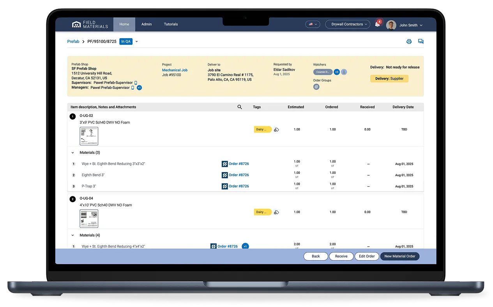Viewport: 493px width, 307px height.
Task: Click Job #95100 text
Action: coord(171,75)
